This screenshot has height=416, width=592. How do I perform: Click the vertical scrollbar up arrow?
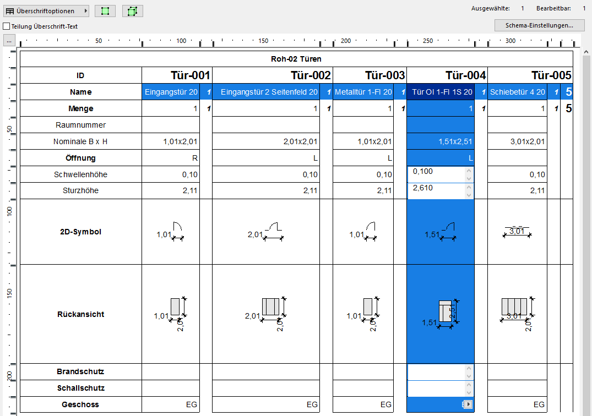click(586, 52)
